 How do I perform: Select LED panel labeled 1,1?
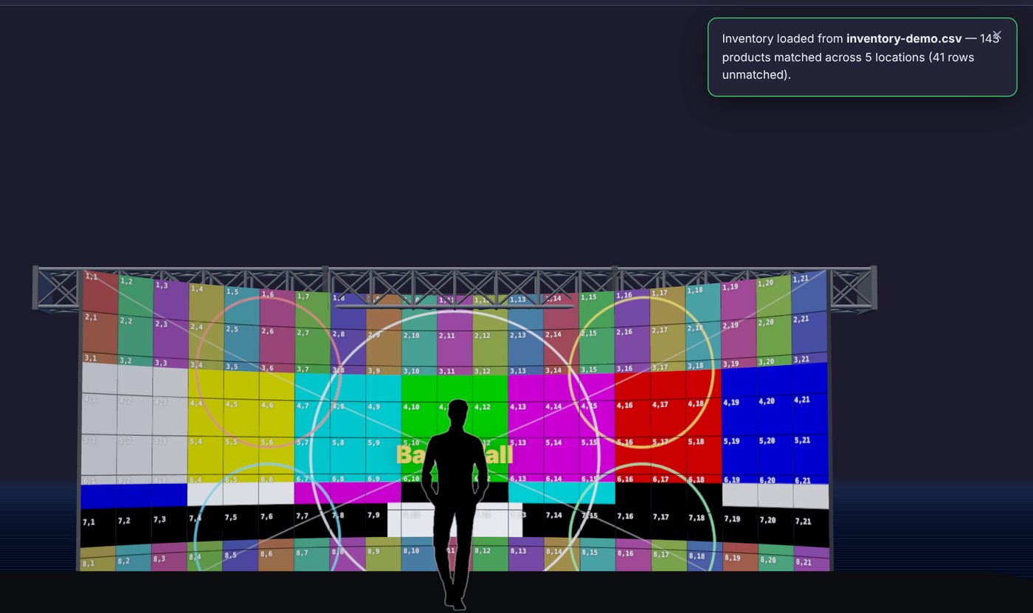pyautogui.click(x=100, y=292)
